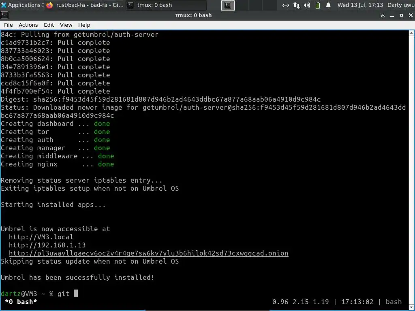The height and width of the screenshot is (311, 415).
Task: Click the '4f4fb700ef54: Pull complete' line
Action: point(55,91)
